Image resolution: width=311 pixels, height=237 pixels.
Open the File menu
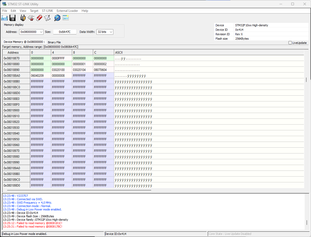[x=5, y=11]
